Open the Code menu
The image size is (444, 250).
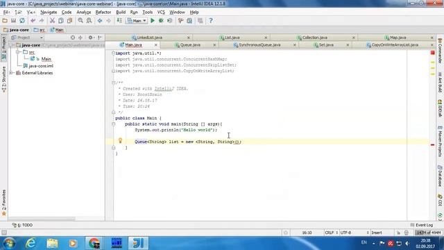coord(67,12)
